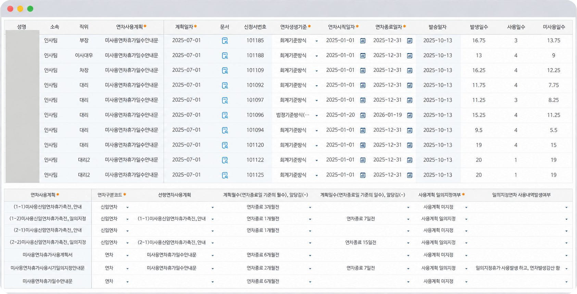Open the 연차생생기준 dropdown for application 101120
The image size is (577, 294).
[x=316, y=145]
